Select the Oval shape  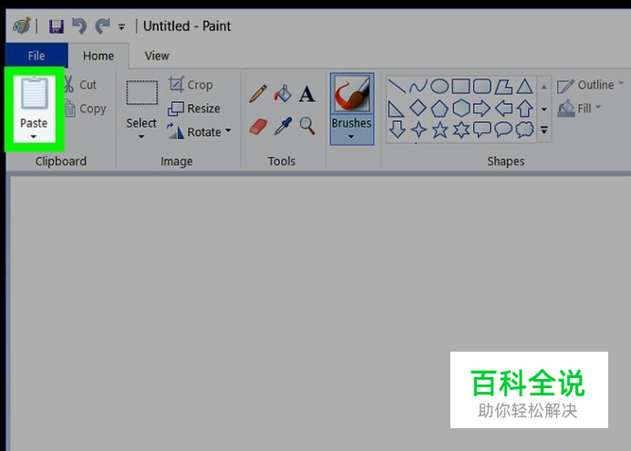click(x=440, y=86)
